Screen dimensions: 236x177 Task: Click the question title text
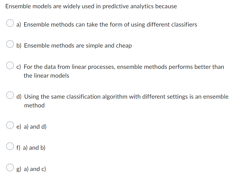tap(91, 6)
